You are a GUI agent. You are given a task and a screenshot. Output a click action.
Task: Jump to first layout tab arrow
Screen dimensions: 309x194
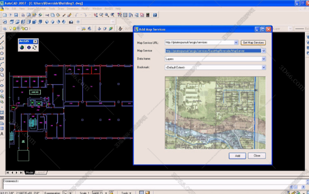coord(7,173)
